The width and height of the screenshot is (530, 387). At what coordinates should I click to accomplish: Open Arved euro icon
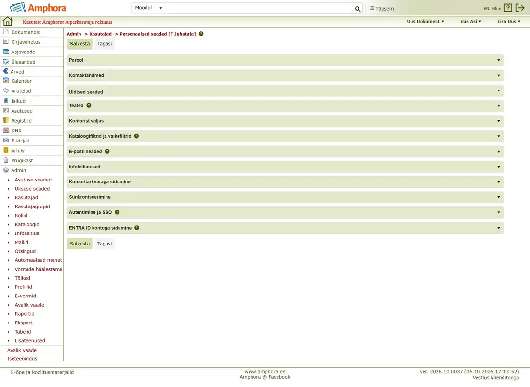tap(5, 71)
